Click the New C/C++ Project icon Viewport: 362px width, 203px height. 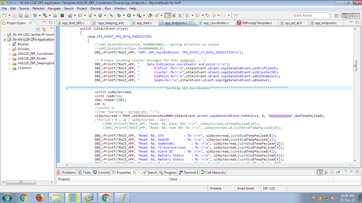click(x=70, y=16)
